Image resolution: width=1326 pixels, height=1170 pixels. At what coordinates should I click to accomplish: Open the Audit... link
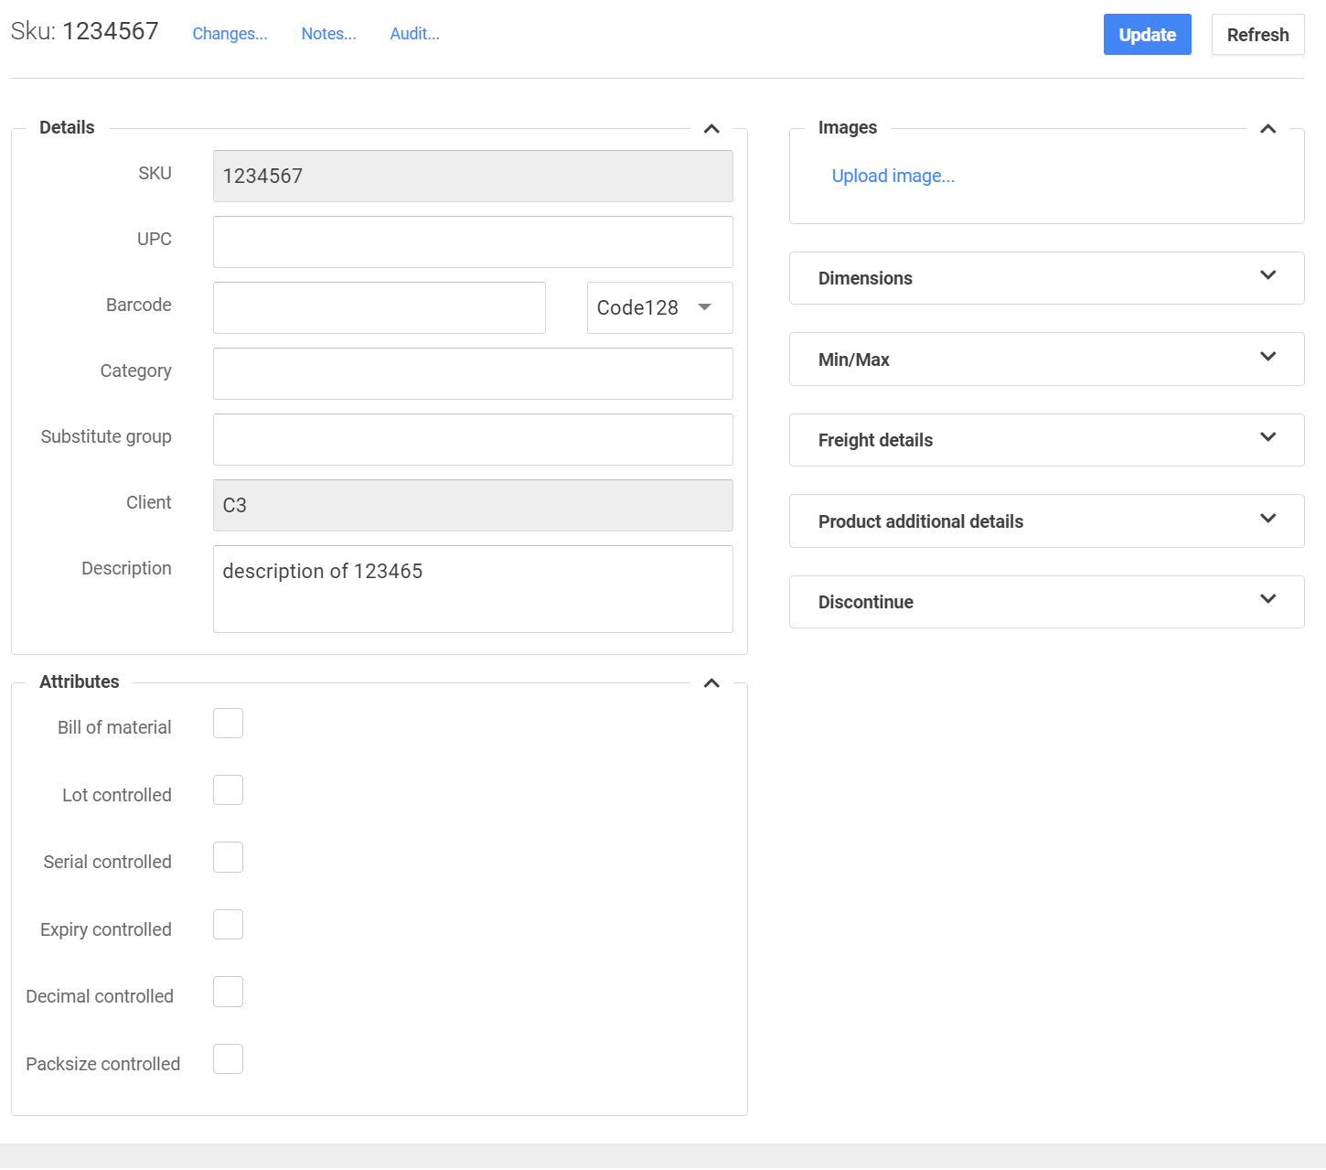pos(414,34)
